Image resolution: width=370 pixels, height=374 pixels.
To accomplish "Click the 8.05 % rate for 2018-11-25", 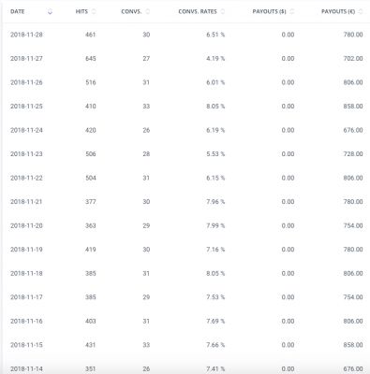I will (x=215, y=107).
